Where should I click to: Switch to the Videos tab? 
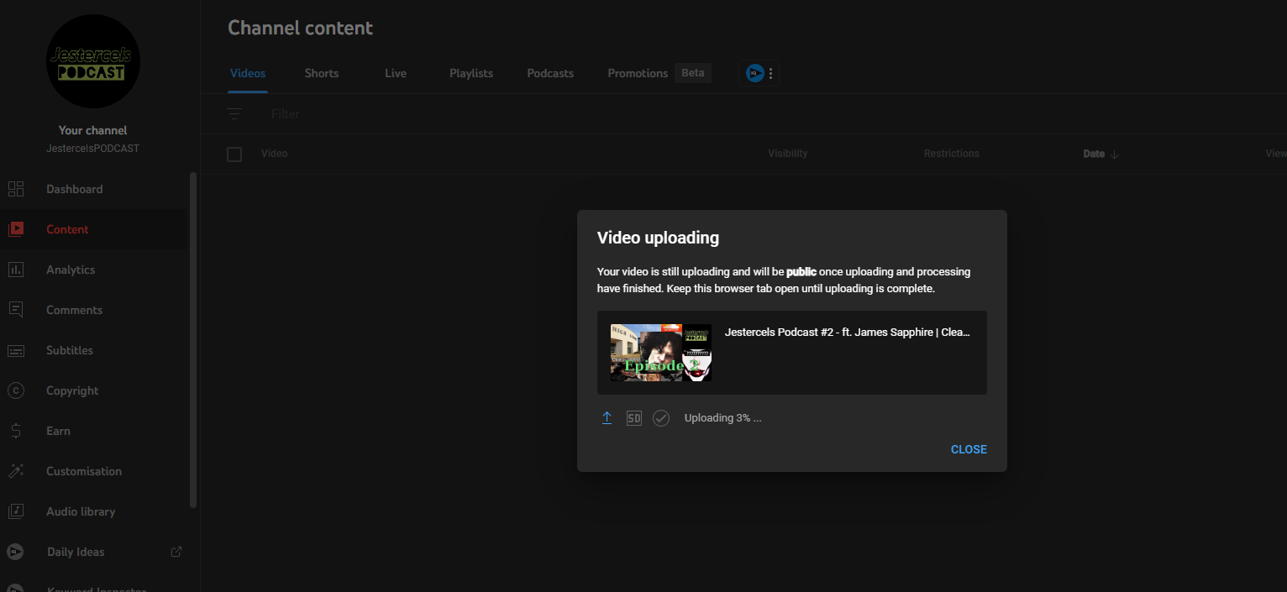(x=248, y=73)
